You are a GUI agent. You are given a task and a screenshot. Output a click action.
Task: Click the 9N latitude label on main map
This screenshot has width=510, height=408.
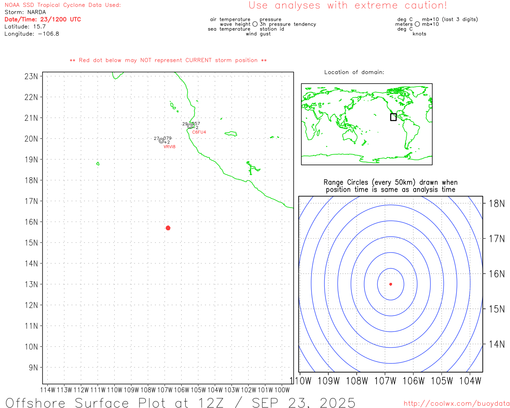(33, 368)
